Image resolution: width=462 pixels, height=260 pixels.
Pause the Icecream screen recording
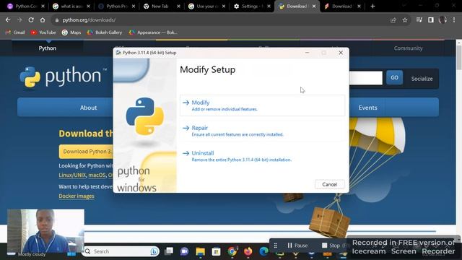(297, 246)
